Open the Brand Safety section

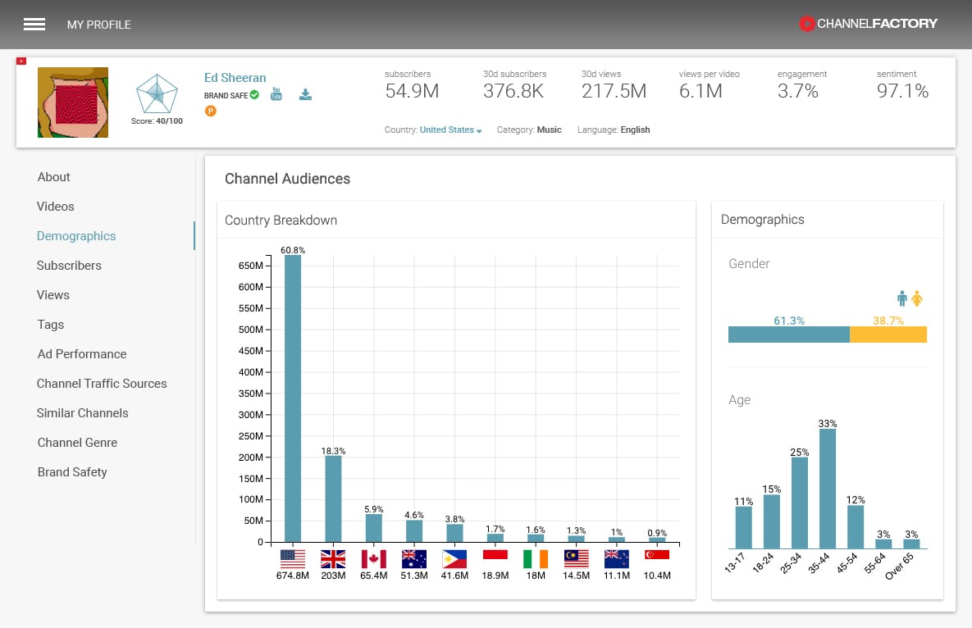pyautogui.click(x=72, y=472)
